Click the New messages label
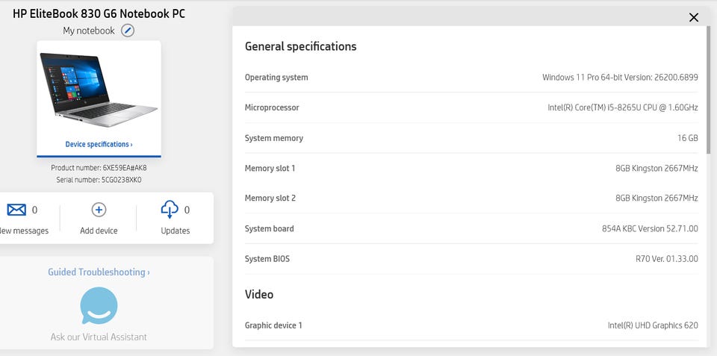Viewport: 717px width, 356px height. point(24,231)
